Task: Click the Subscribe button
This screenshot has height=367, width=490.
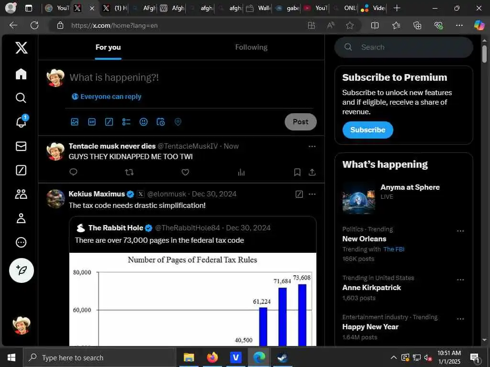Action: (x=368, y=130)
